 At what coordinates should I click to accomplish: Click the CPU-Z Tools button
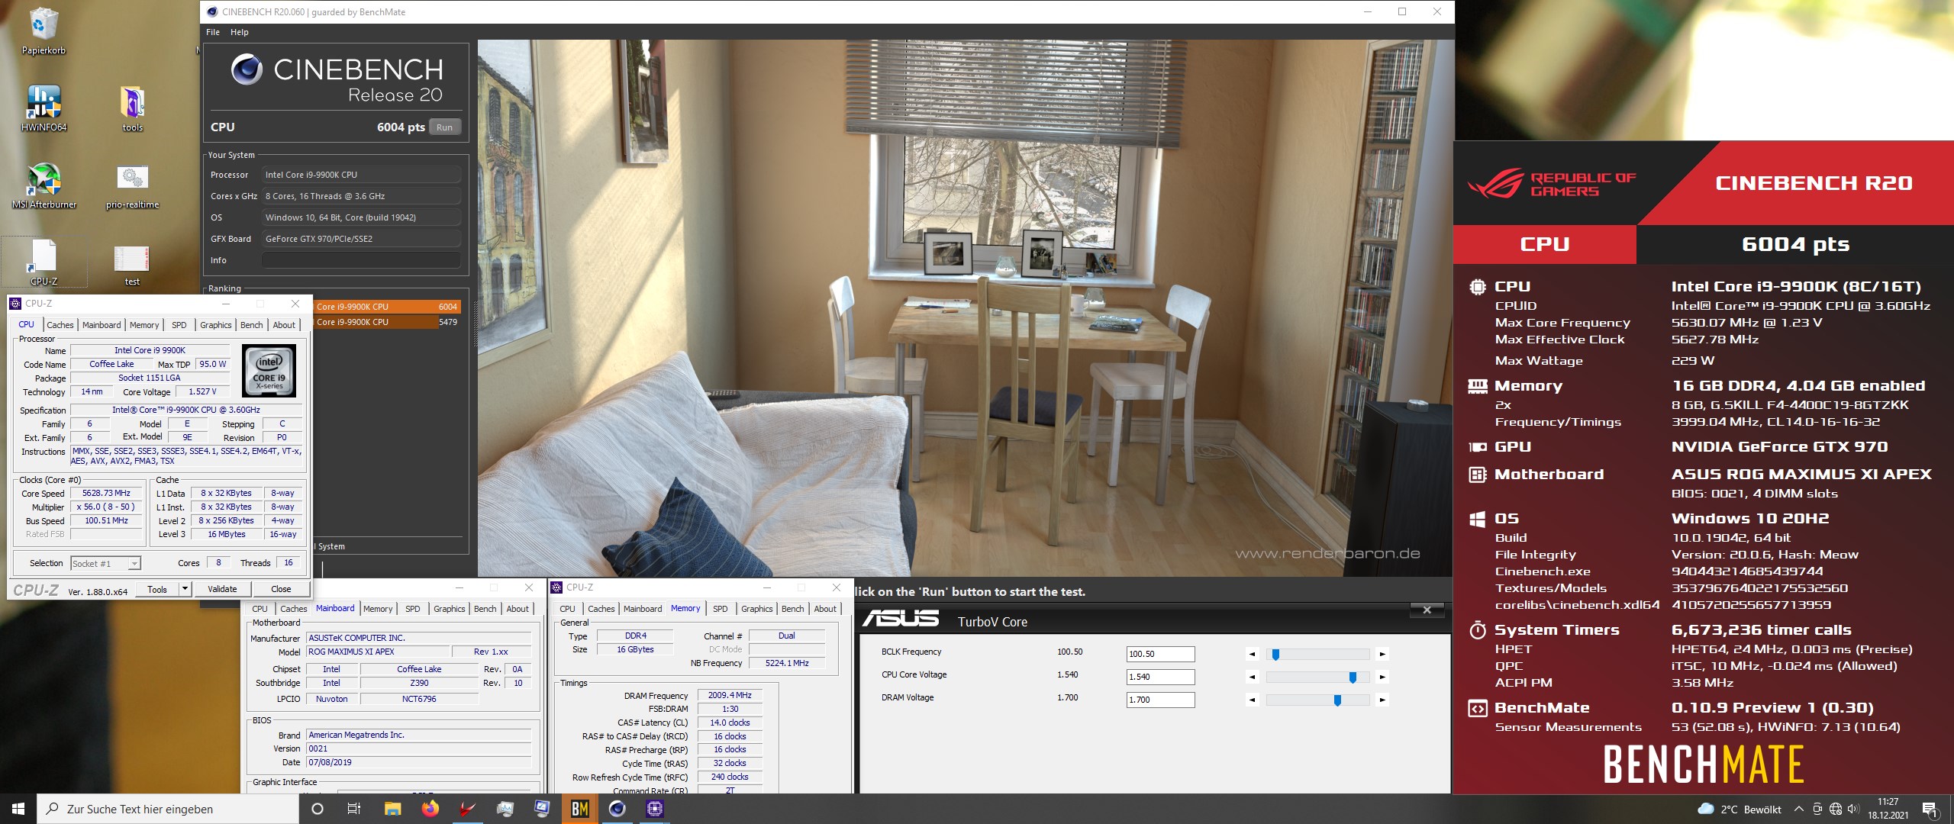pos(157,589)
